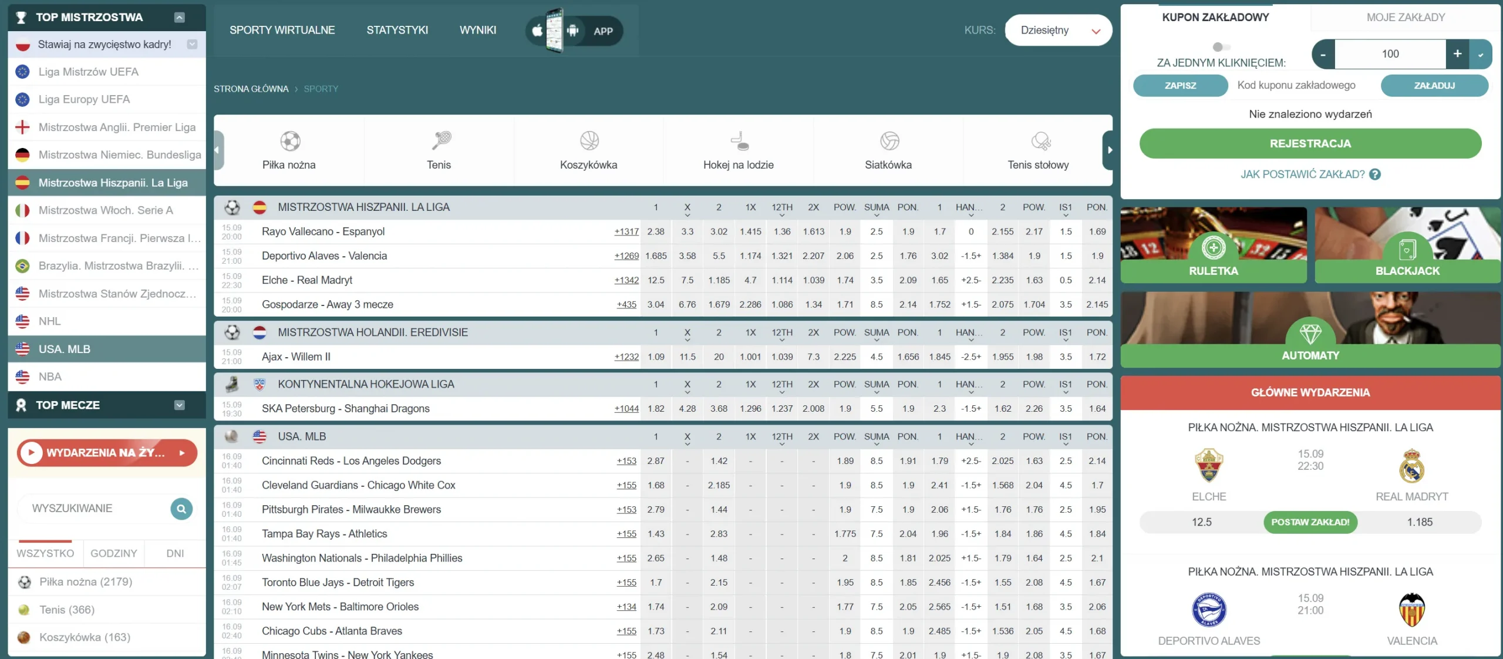This screenshot has height=659, width=1503.
Task: Open the Automaty slots tile
Action: [x=1310, y=330]
